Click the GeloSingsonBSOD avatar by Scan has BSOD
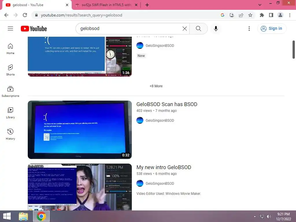296x222 pixels. tap(140, 121)
